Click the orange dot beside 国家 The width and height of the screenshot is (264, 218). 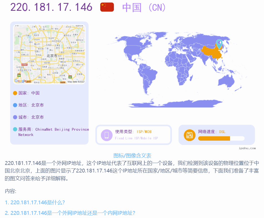15,93
